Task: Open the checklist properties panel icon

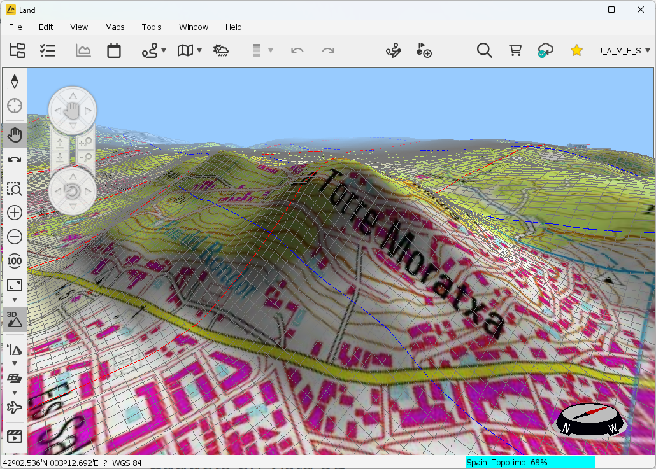Action: 48,50
